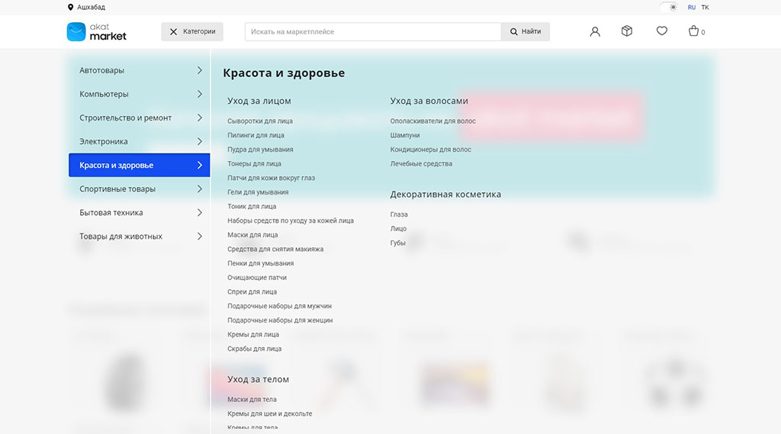Open Пудра для умывания
This screenshot has width=781, height=434.
[260, 149]
